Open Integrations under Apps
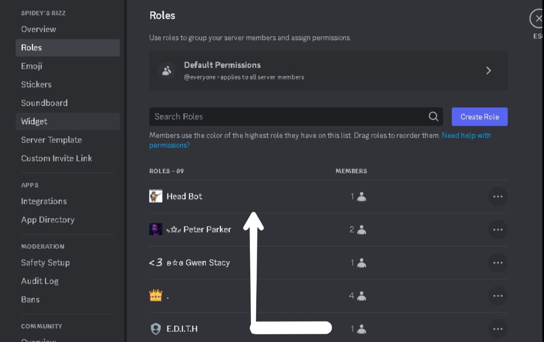Screen dimensions: 544x342 [x=44, y=201]
